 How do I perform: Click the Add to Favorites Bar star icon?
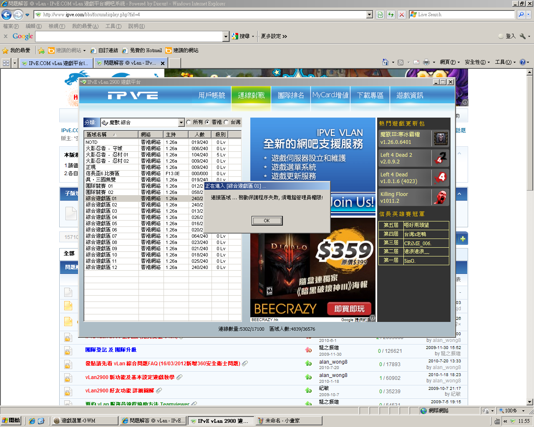[x=41, y=50]
